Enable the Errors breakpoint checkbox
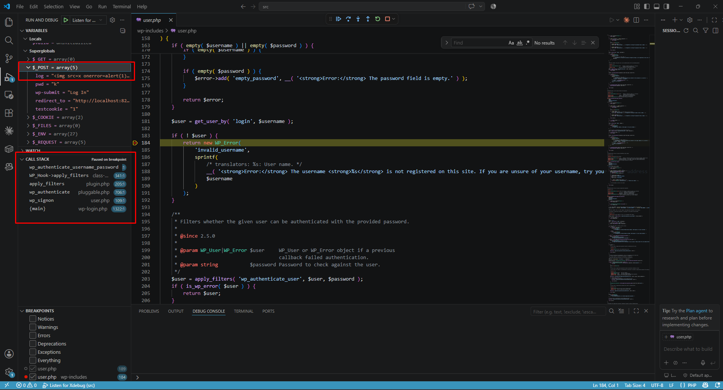This screenshot has height=390, width=723. click(33, 336)
